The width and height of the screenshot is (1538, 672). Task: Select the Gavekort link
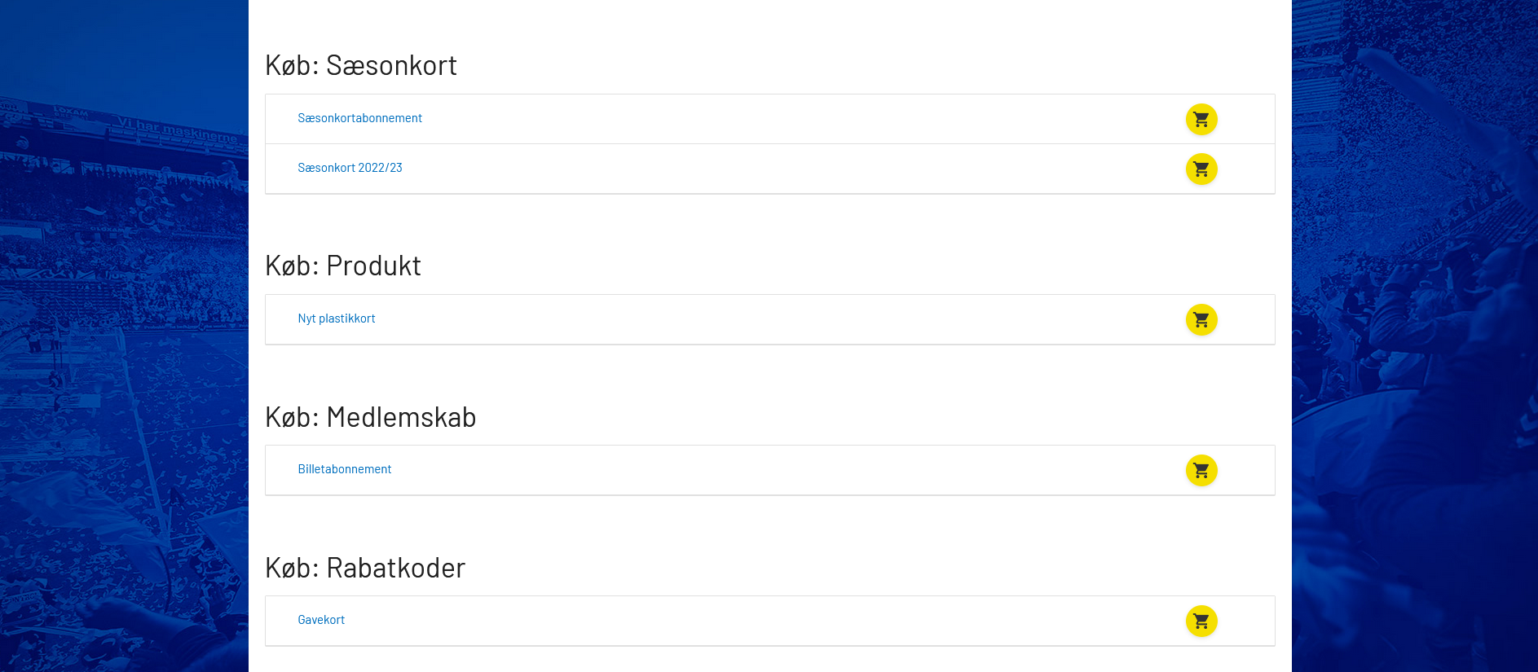click(x=321, y=620)
